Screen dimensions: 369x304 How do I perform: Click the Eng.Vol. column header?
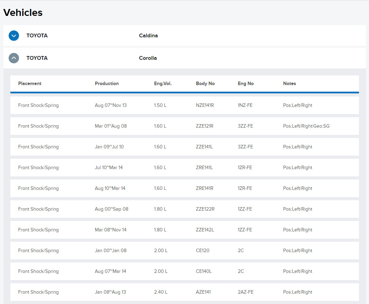point(163,83)
